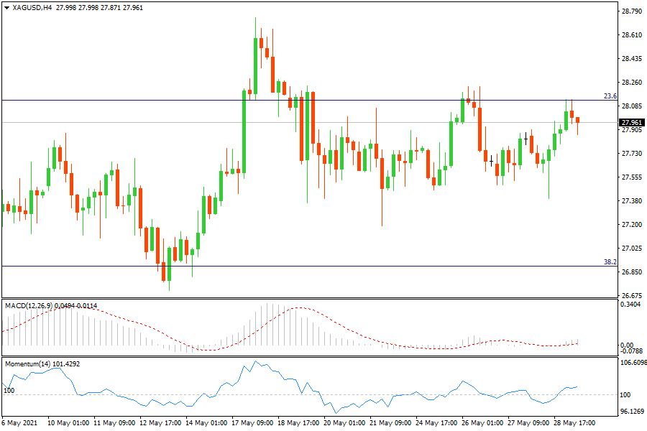
Task: Click the 28.260 price axis label
Action: 631,82
